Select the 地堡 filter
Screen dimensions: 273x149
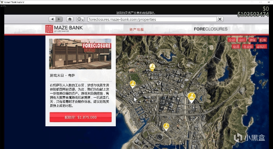[x=253, y=40]
